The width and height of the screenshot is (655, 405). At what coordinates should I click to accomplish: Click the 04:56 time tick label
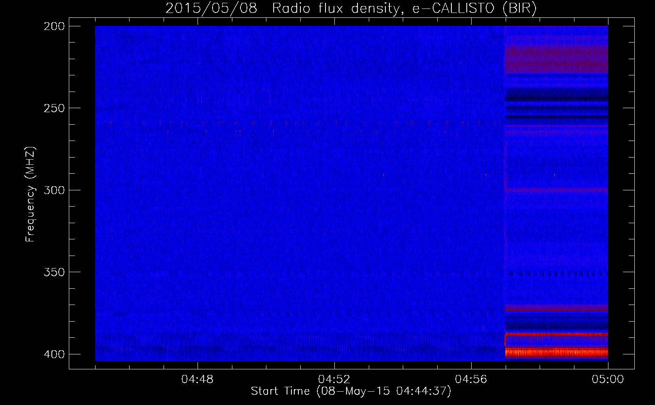click(471, 379)
